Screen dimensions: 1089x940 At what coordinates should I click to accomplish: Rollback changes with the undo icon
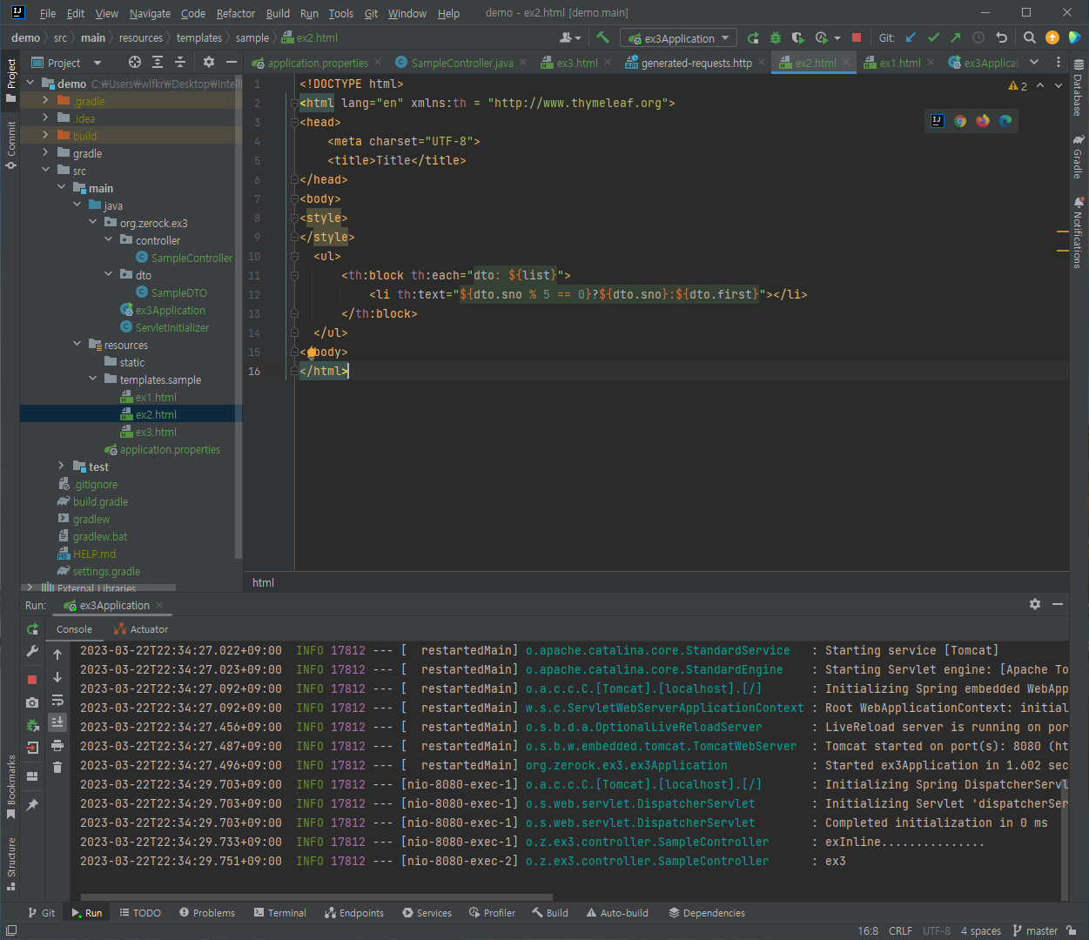tap(1001, 37)
